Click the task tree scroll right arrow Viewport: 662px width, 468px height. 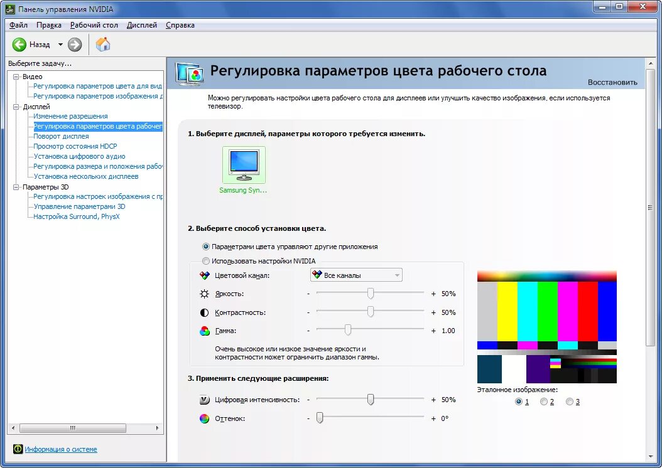(158, 428)
